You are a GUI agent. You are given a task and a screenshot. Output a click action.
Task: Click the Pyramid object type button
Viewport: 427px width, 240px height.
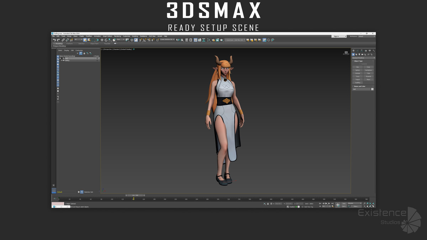(x=369, y=76)
